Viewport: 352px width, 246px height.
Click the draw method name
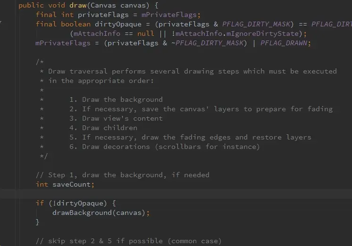[x=78, y=5]
